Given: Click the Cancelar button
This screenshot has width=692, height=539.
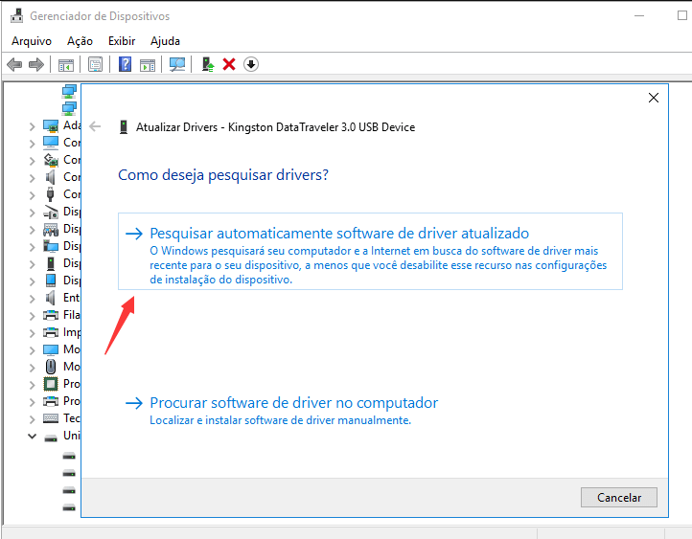Looking at the screenshot, I should (619, 497).
